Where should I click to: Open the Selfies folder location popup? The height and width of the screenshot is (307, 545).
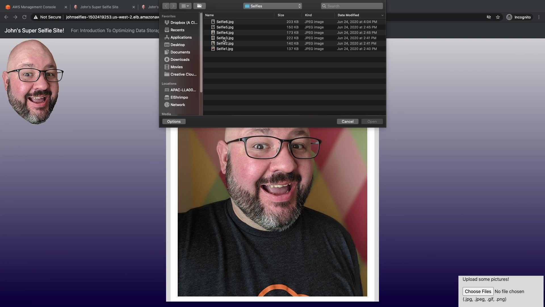(x=272, y=6)
